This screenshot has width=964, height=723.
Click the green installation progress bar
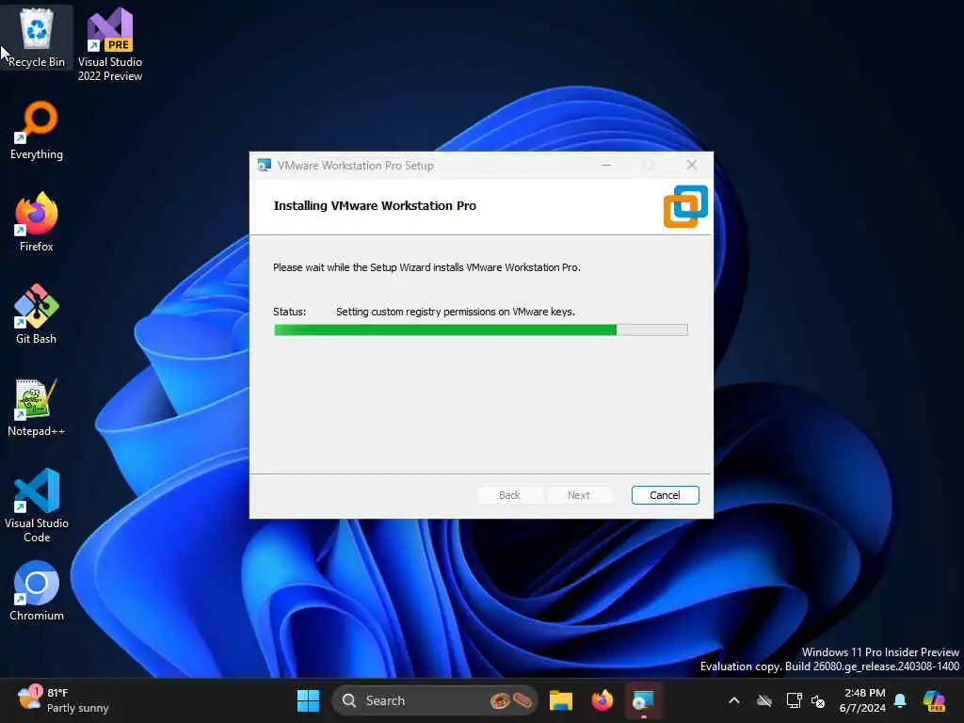[481, 330]
